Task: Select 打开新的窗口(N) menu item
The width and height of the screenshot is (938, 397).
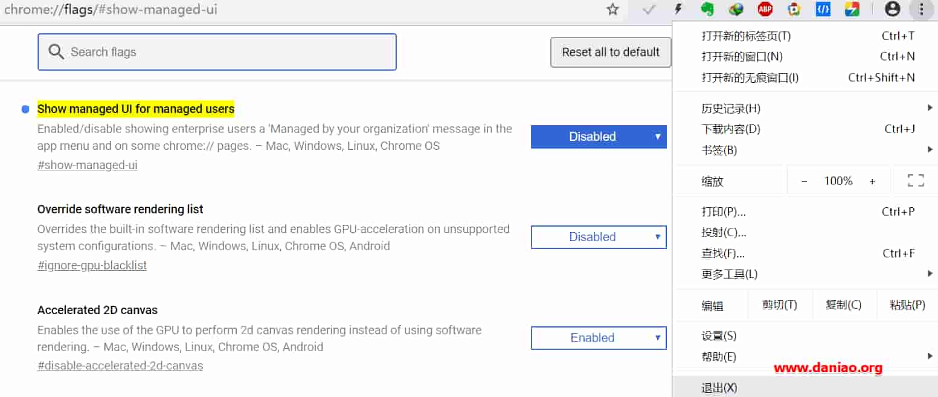Action: coord(805,56)
